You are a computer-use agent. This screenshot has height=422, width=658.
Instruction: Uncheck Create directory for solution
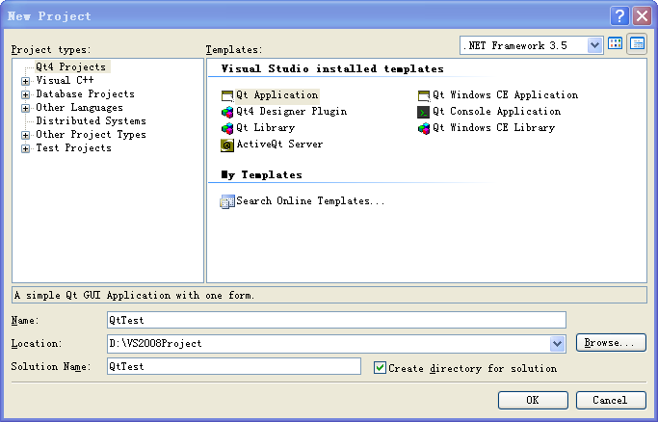380,367
